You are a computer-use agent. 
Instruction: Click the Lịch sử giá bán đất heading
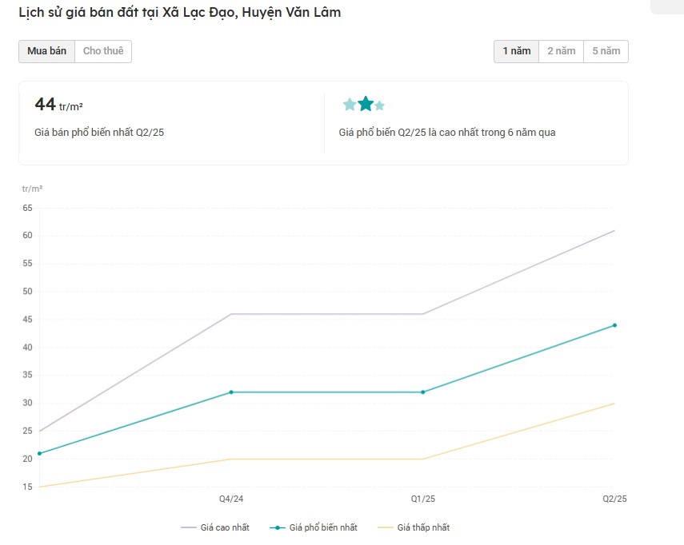(x=180, y=13)
